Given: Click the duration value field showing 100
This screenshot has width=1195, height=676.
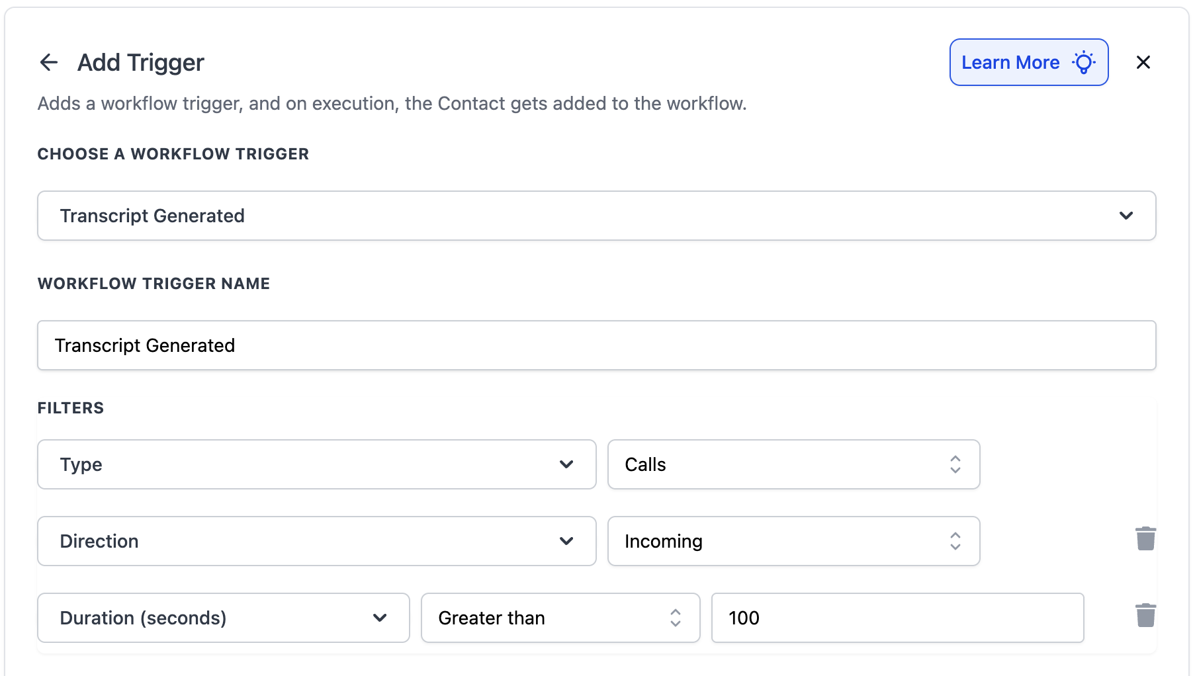Looking at the screenshot, I should tap(897, 618).
